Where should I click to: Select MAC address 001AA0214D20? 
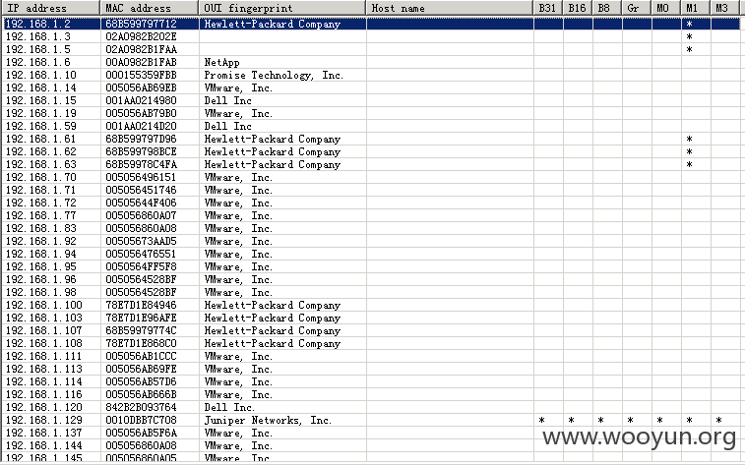(x=141, y=126)
